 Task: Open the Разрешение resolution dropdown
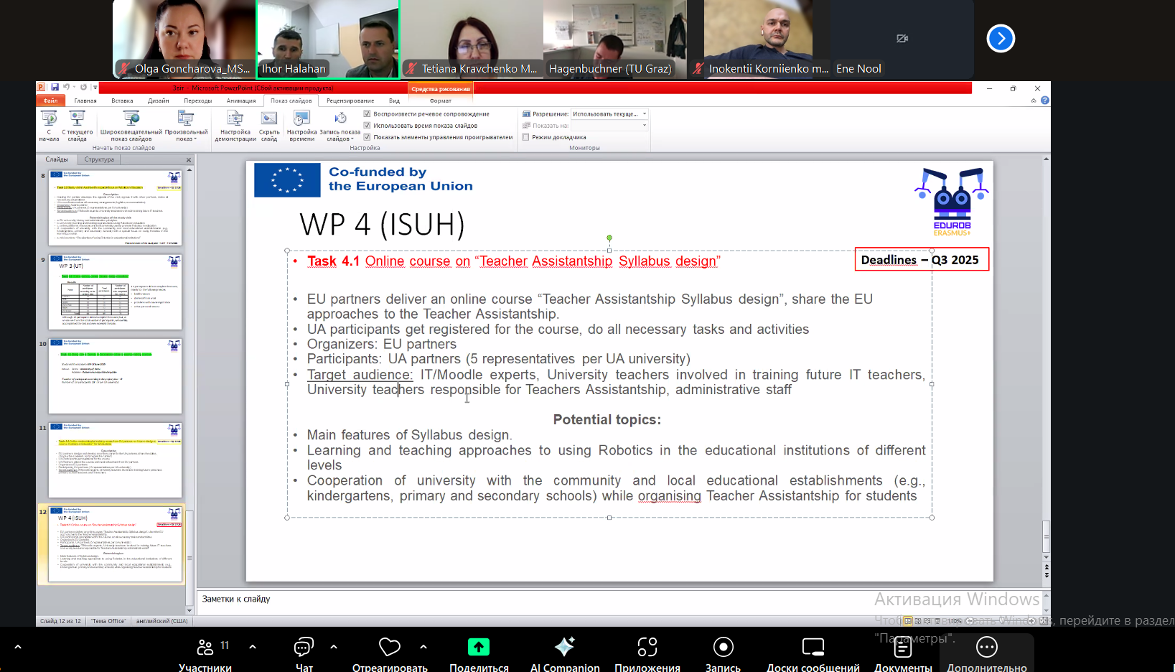pos(610,114)
